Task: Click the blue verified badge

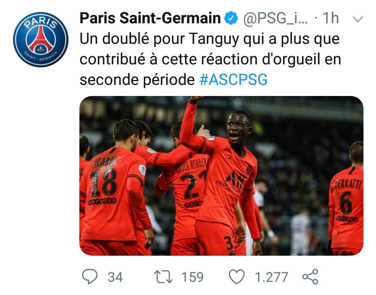Action: point(231,18)
